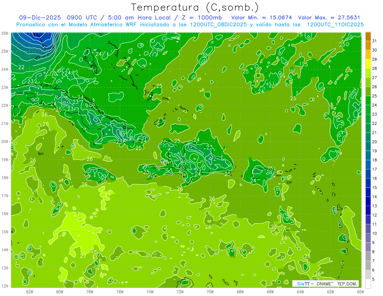383x296 pixels.
Task: Click the colorbar label "18"
Action: tap(374, 160)
